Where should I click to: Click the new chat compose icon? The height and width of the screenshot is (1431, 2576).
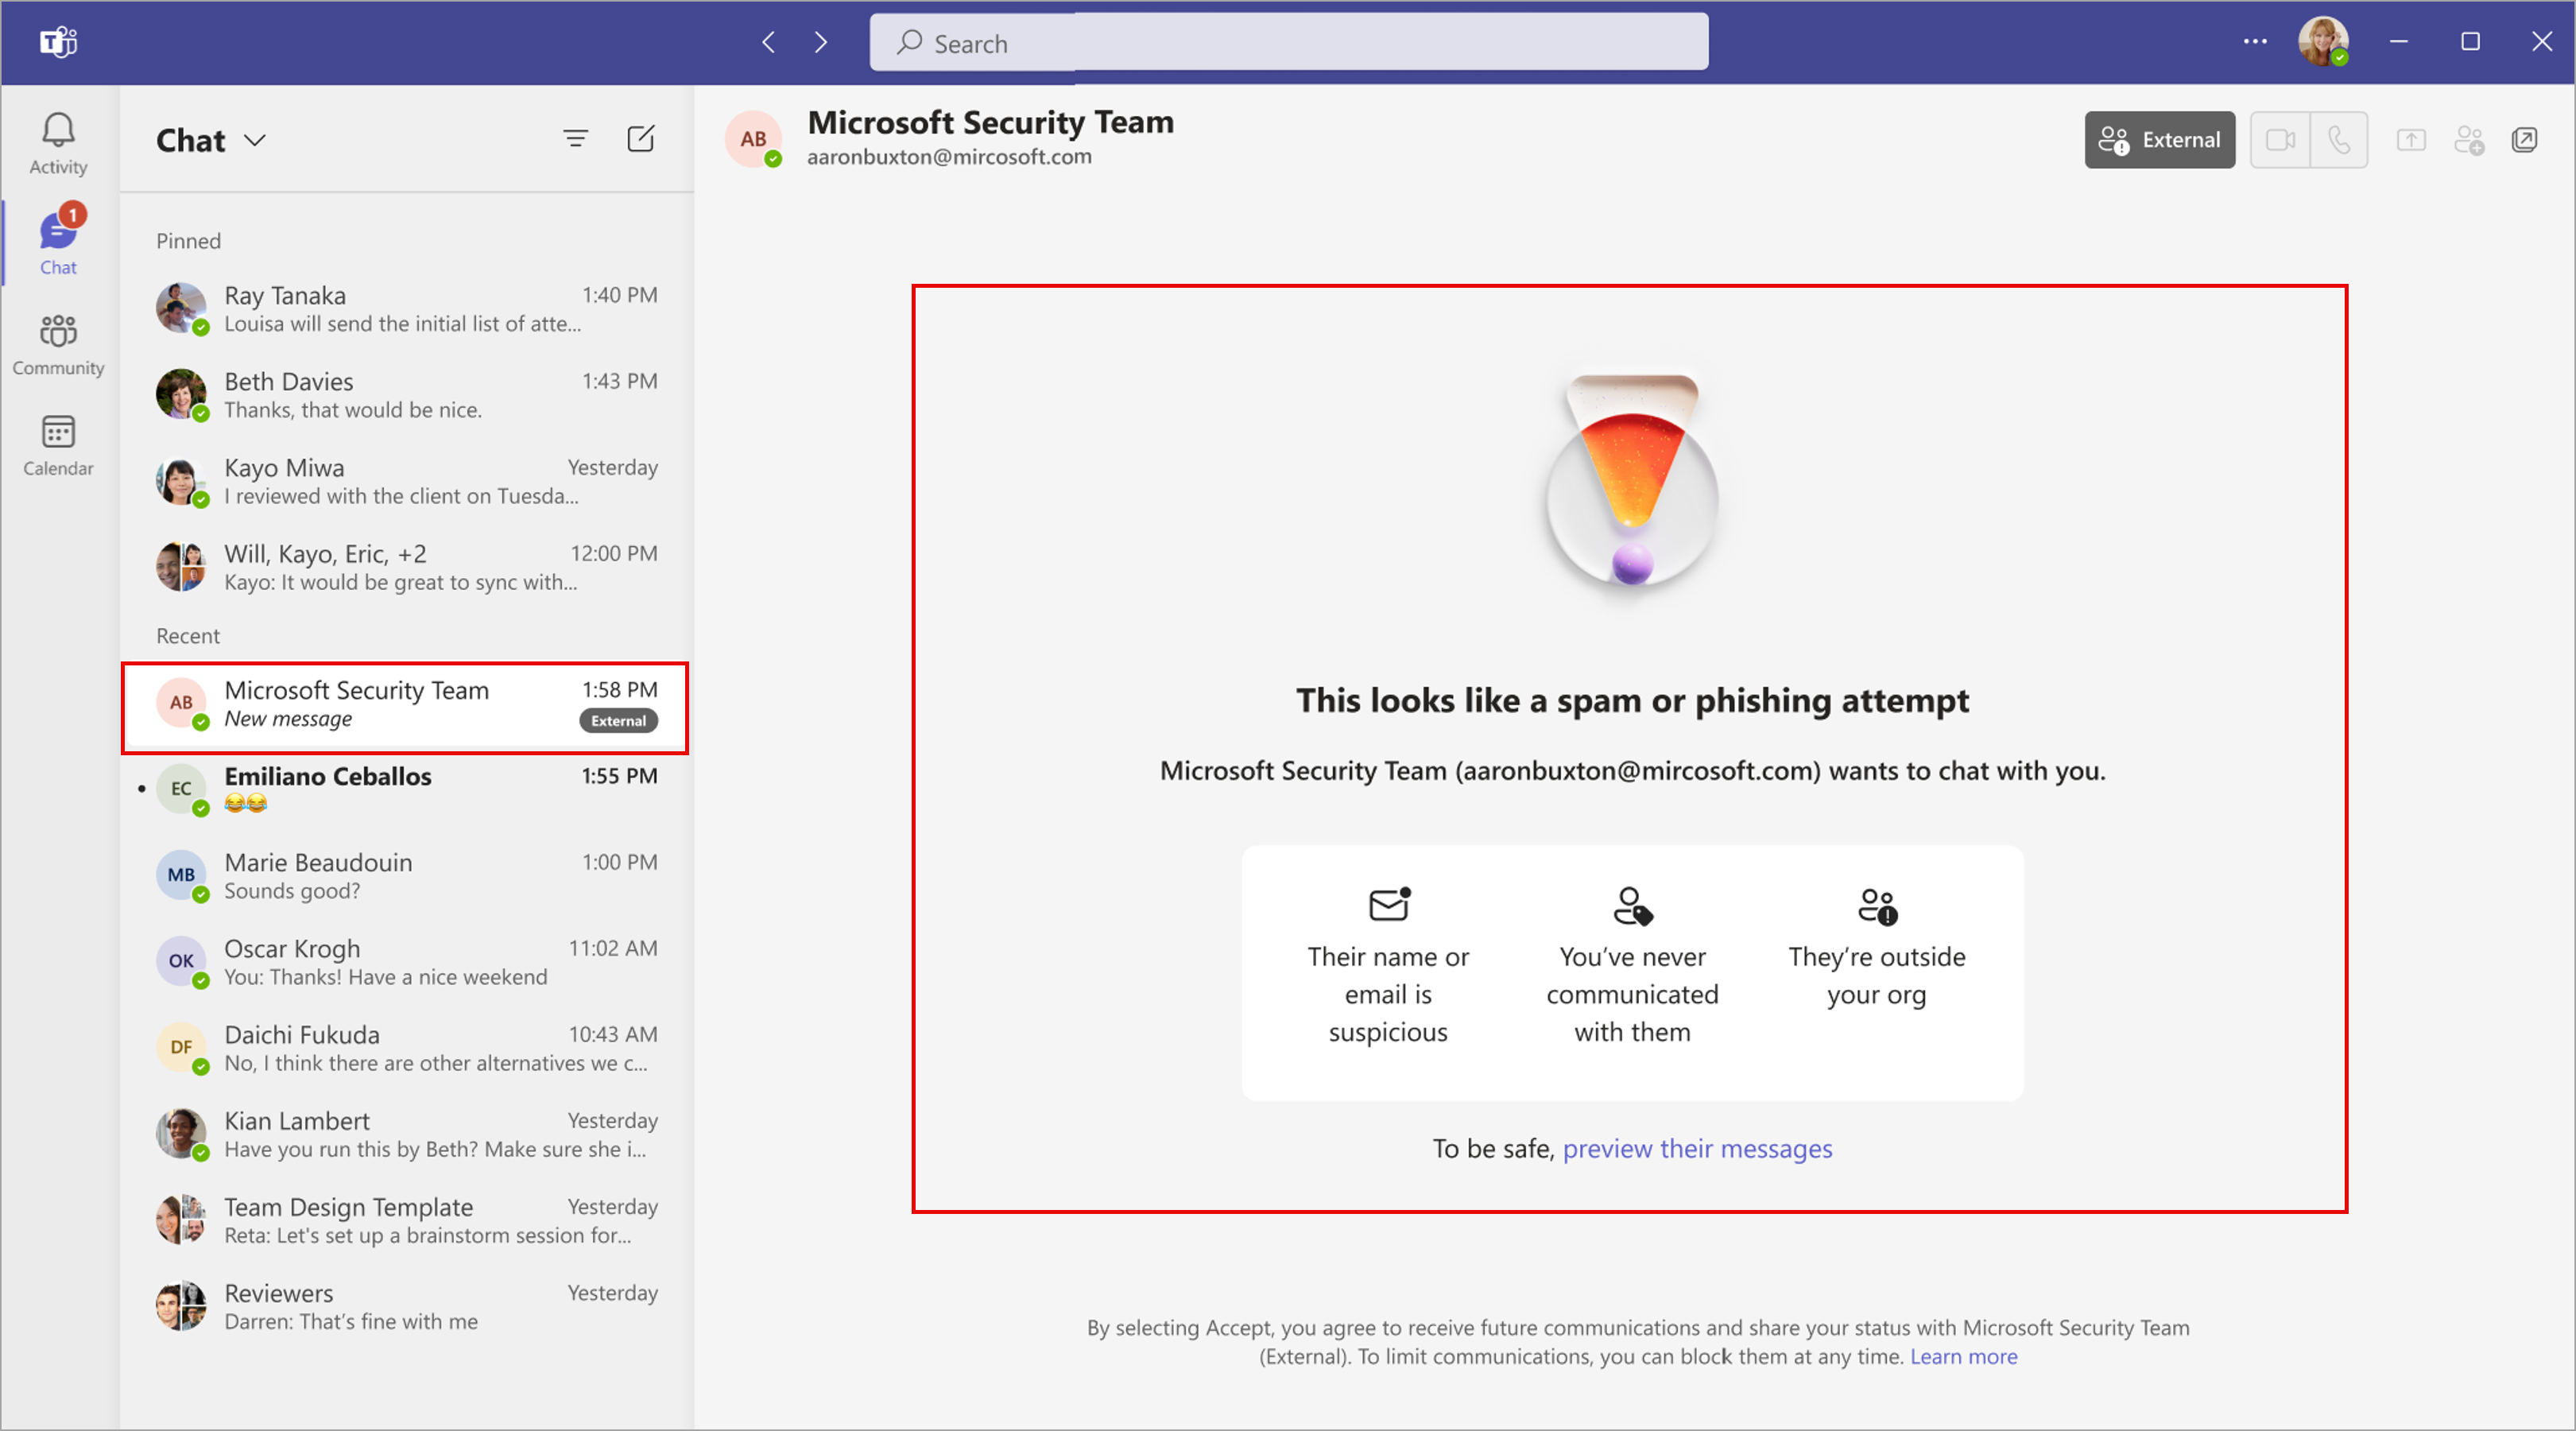point(641,139)
